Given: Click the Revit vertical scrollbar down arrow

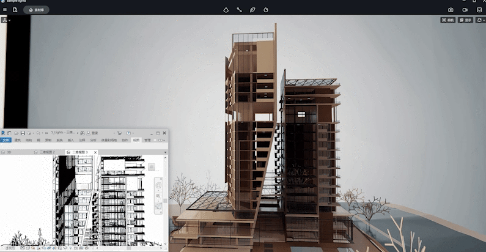Looking at the screenshot, I should pos(165,244).
